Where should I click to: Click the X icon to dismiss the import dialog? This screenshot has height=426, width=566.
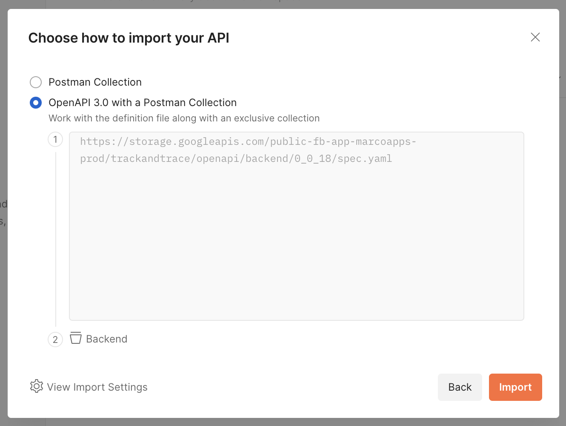coord(535,37)
